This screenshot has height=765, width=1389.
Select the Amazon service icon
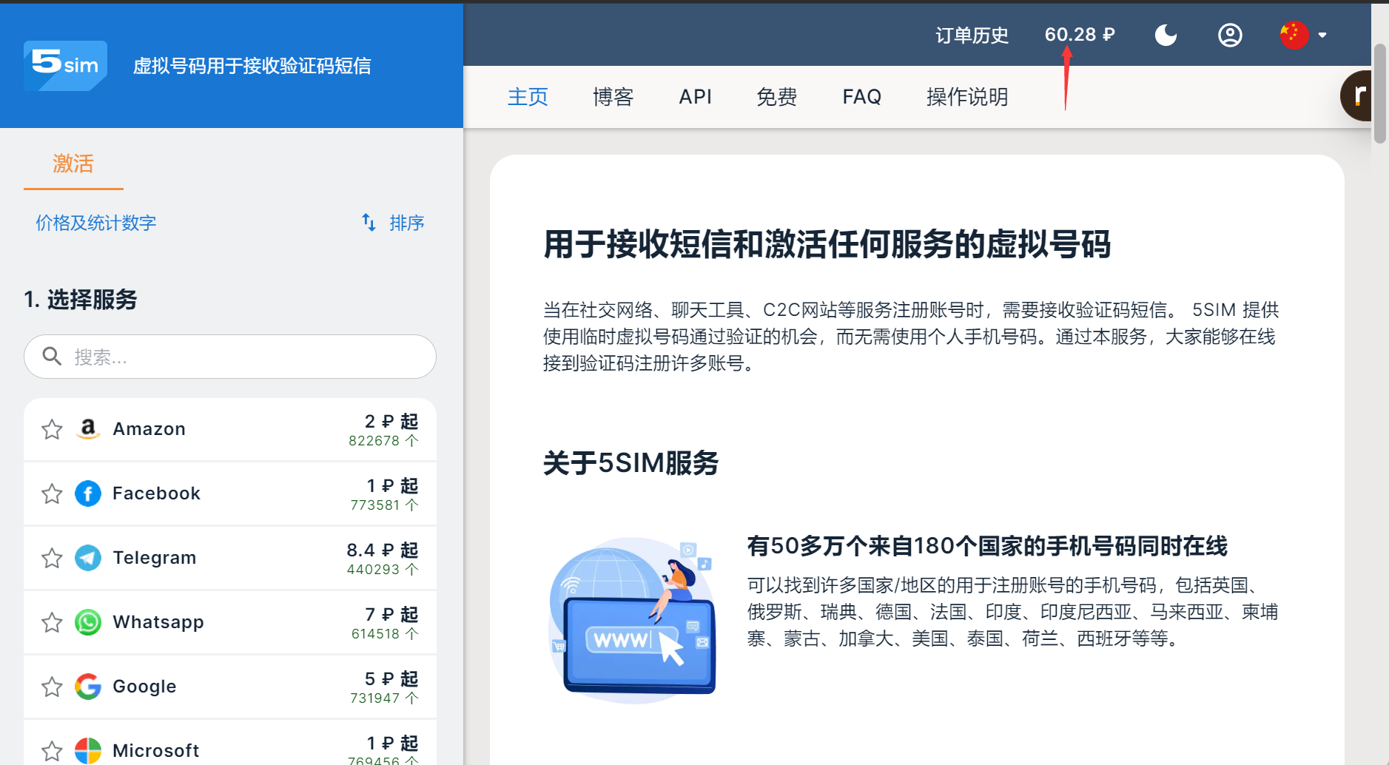[88, 429]
